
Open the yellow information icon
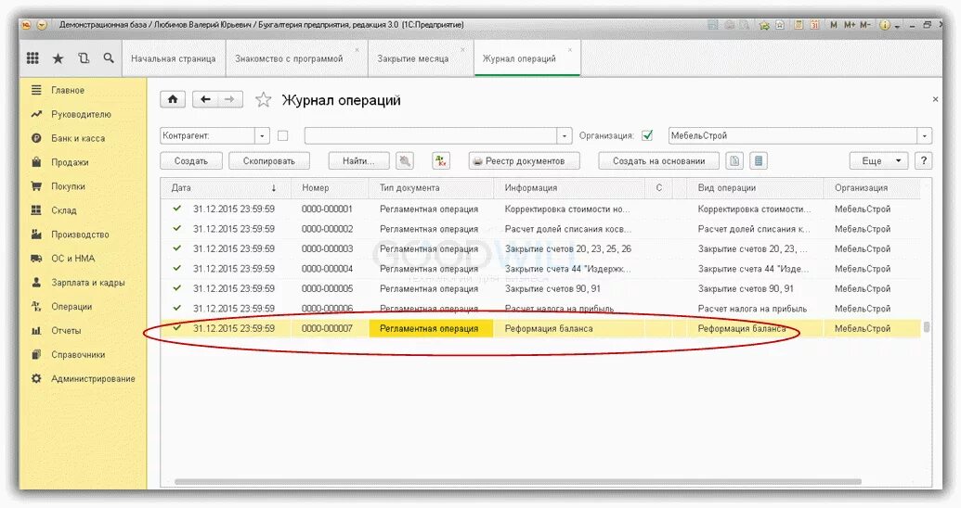884,25
